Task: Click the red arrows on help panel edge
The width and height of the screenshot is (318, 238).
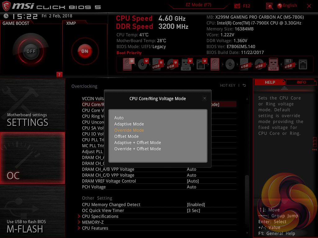Action: [x=315, y=150]
